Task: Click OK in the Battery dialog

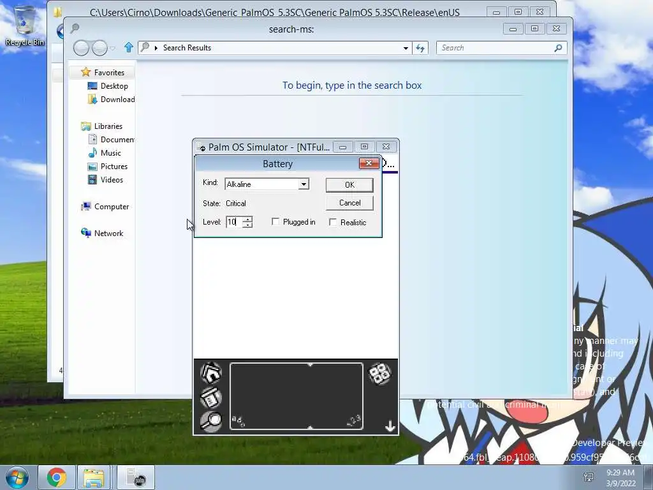Action: pos(349,184)
